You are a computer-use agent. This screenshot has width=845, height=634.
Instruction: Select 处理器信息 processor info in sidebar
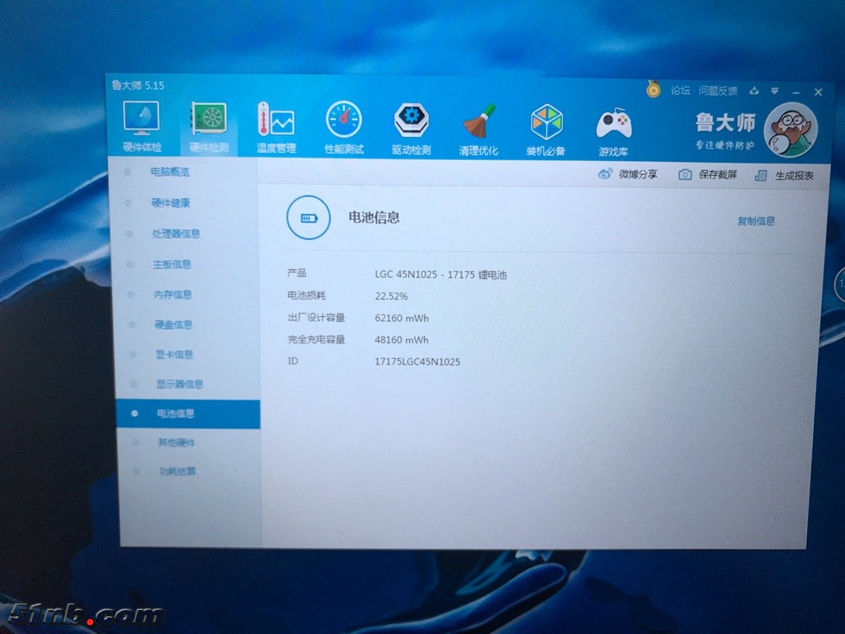pos(176,234)
